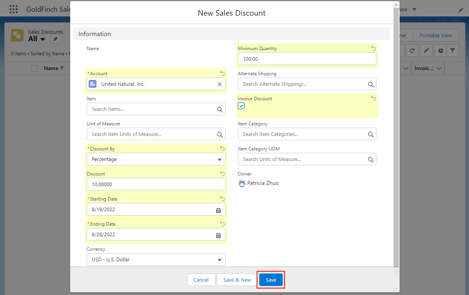Open the Invoic... column menu chevron
The width and height of the screenshot is (469, 295).
[x=439, y=69]
